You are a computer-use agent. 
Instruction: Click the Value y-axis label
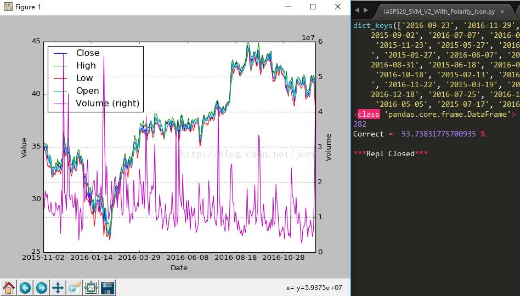click(24, 147)
